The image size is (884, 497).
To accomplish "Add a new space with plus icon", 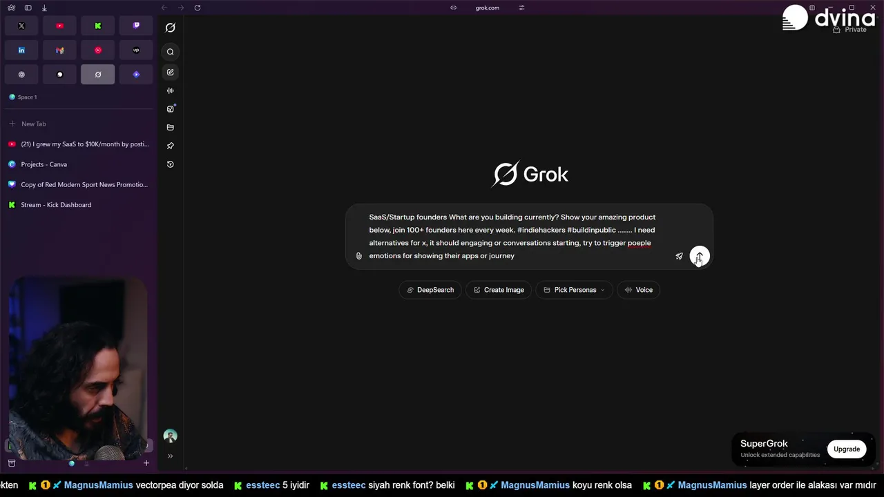I will [146, 463].
